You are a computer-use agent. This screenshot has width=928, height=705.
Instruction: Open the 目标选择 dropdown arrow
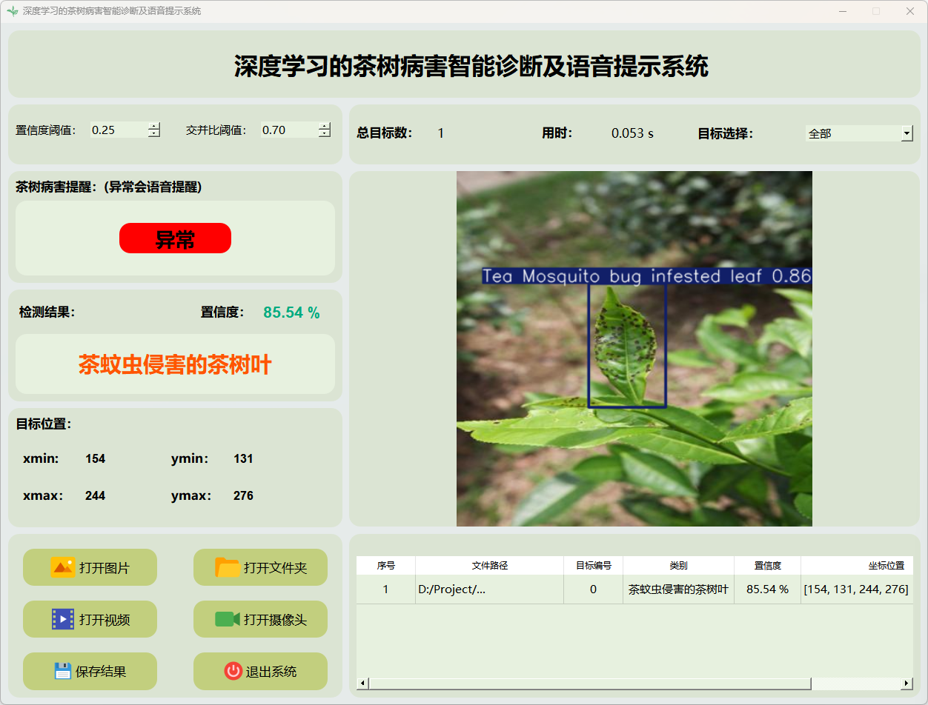[x=907, y=133]
